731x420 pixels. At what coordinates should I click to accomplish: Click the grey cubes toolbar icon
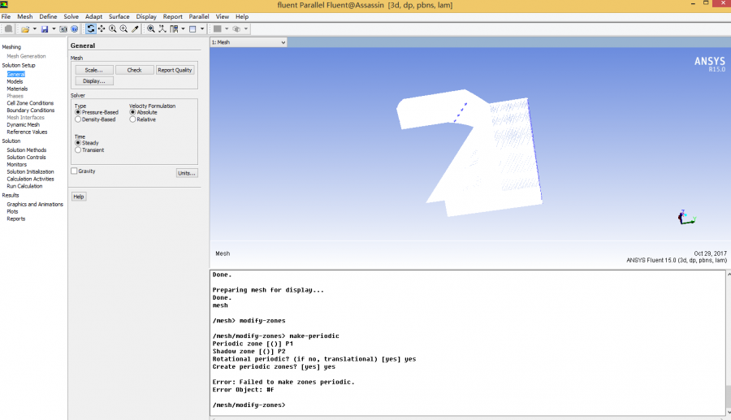236,29
